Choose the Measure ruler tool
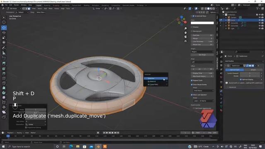The width and height of the screenshot is (265, 149). (x=4, y=53)
